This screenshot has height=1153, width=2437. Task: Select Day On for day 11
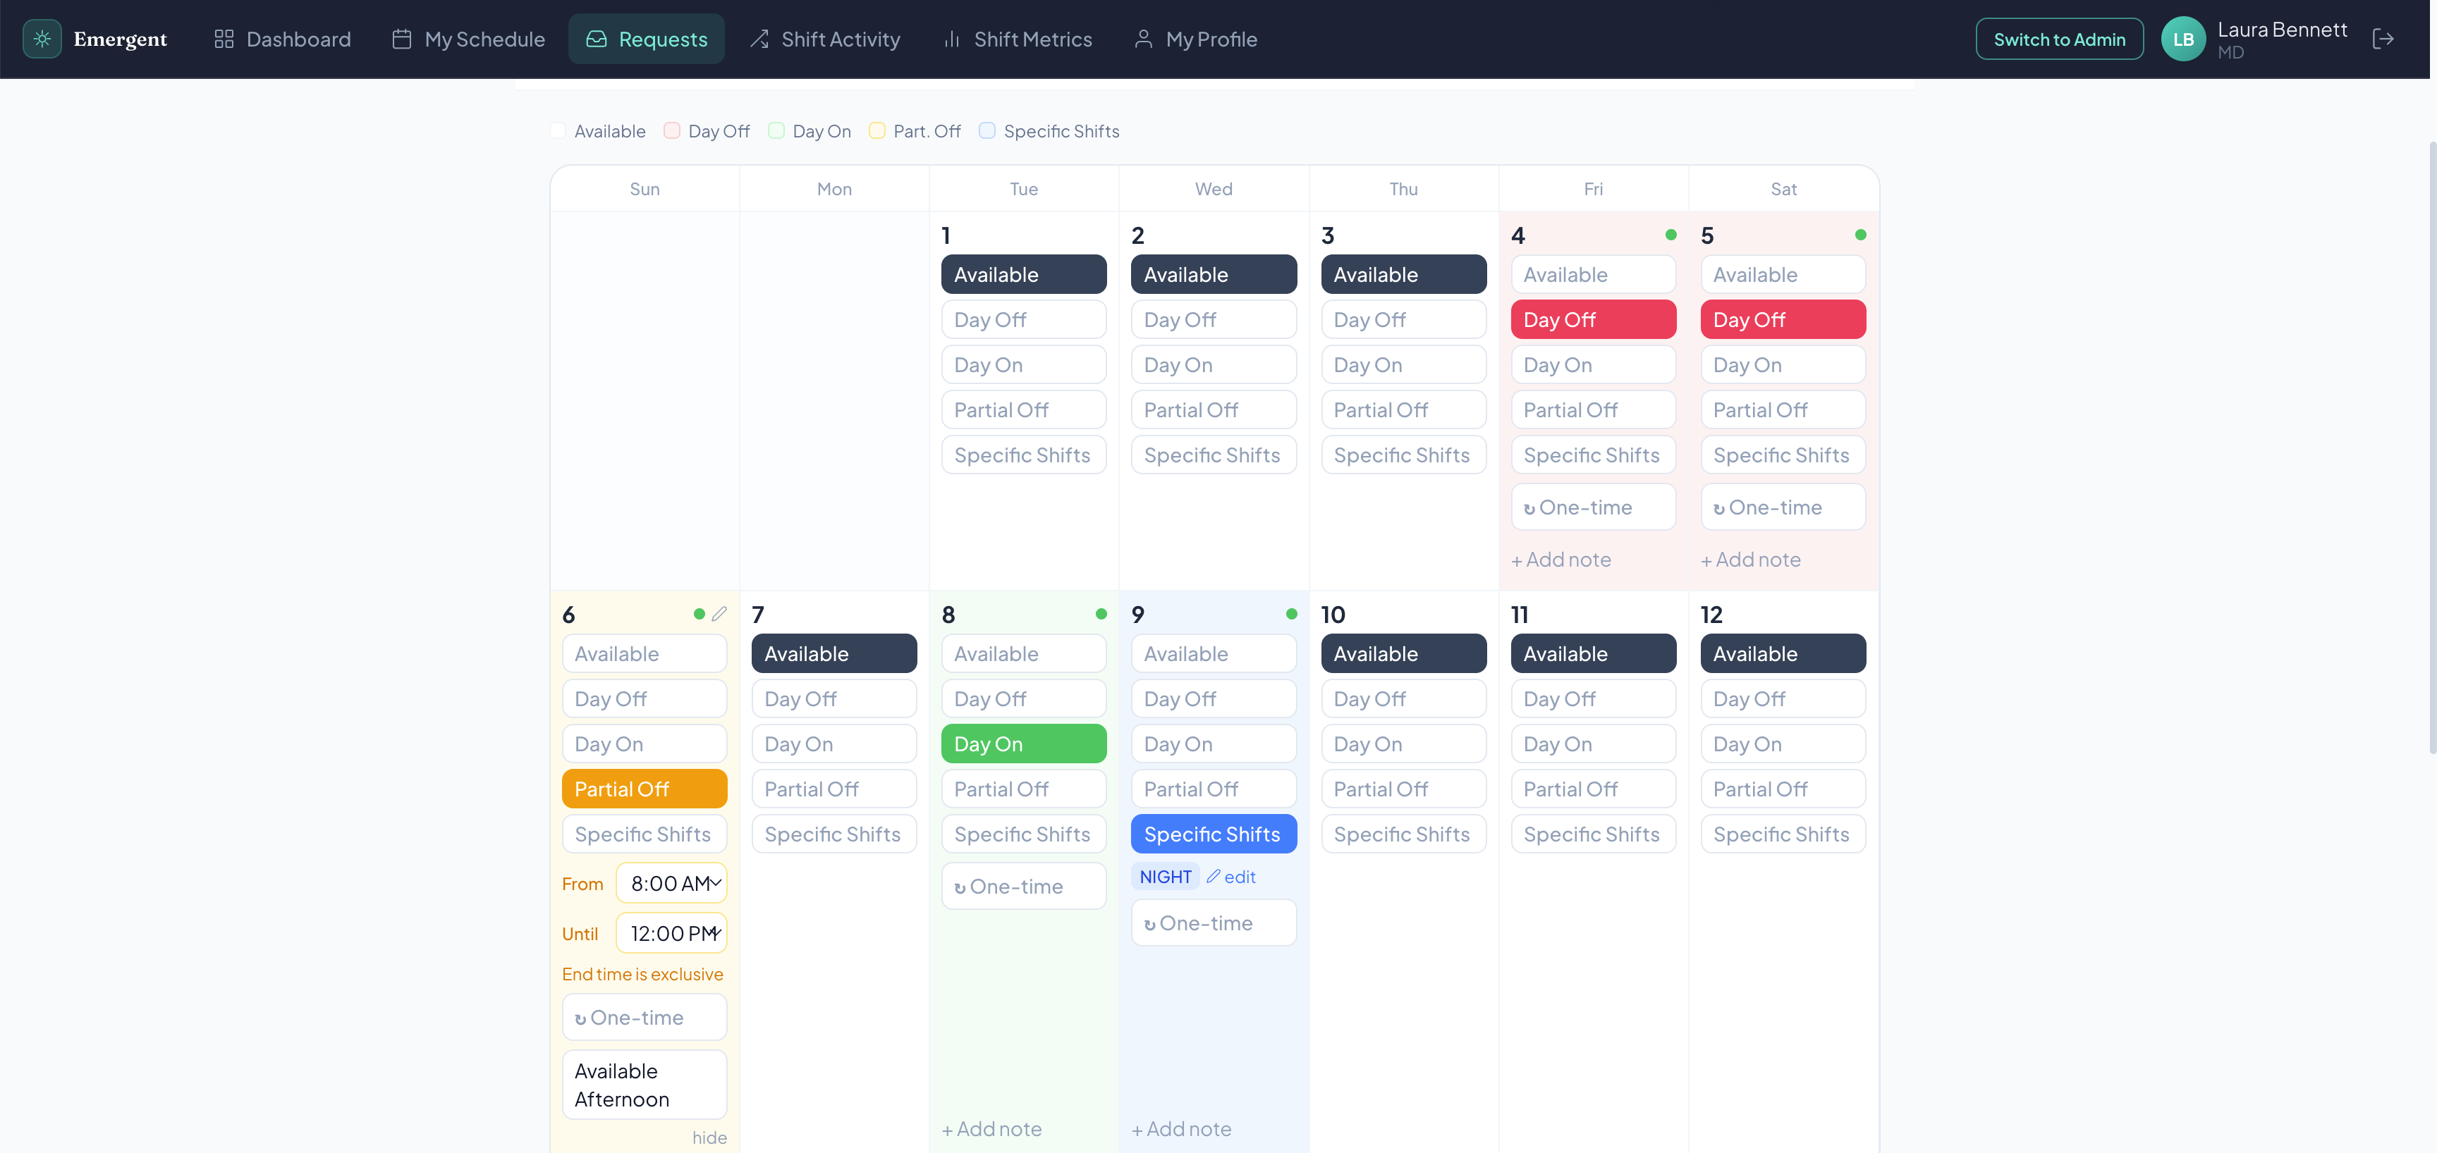click(x=1593, y=744)
